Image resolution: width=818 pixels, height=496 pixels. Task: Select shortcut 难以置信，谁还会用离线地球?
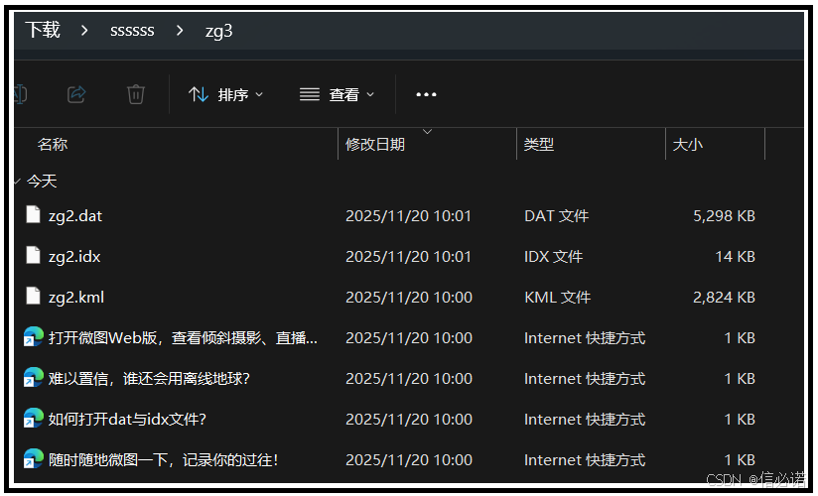tap(149, 379)
